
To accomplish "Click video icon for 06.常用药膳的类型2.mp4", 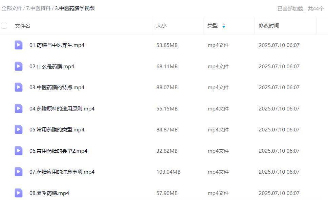I will pos(19,151).
